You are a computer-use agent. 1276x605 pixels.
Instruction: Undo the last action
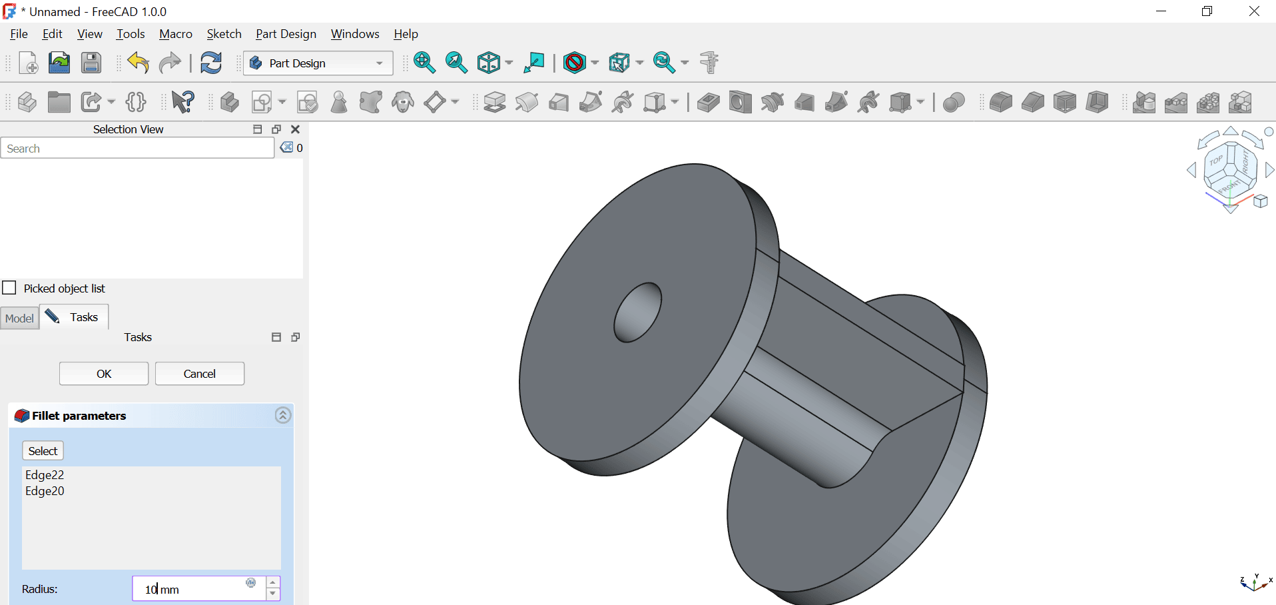139,63
